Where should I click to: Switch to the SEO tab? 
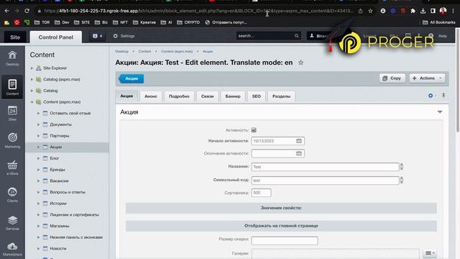point(257,96)
